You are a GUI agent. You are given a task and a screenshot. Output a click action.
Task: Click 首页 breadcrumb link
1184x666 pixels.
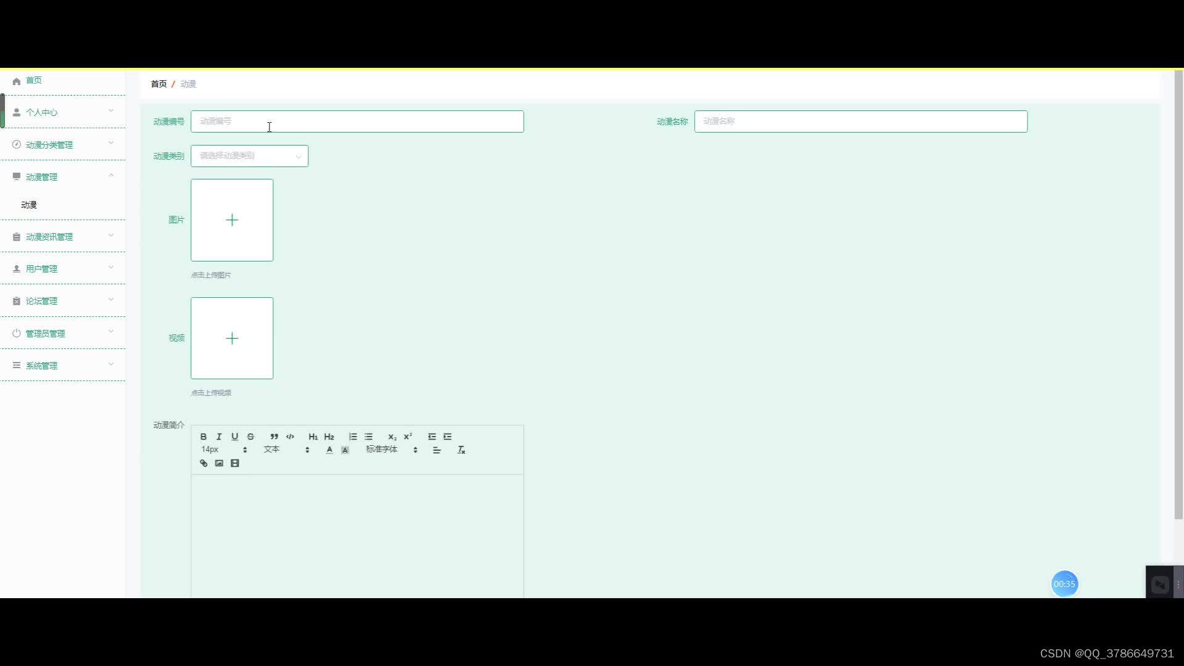tap(158, 84)
